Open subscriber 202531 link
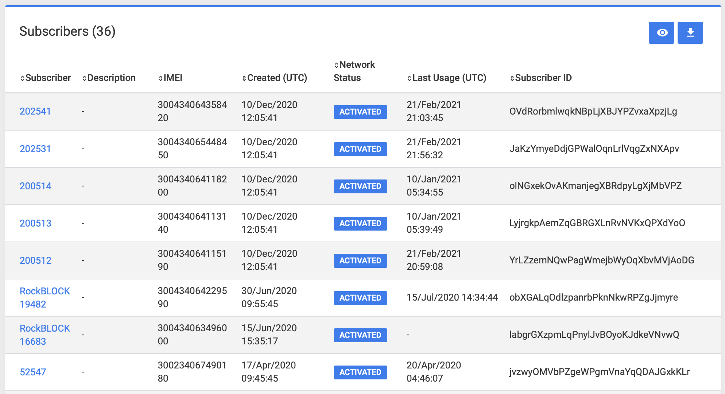Viewport: 725px width, 394px height. (x=35, y=149)
